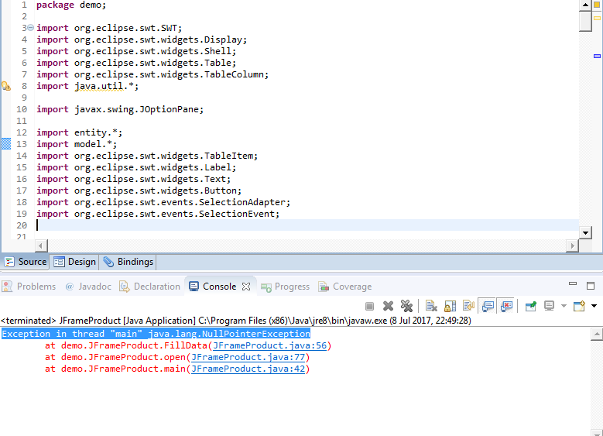Click the overview ruler top warning summary square
603x436 pixels.
coord(597,5)
